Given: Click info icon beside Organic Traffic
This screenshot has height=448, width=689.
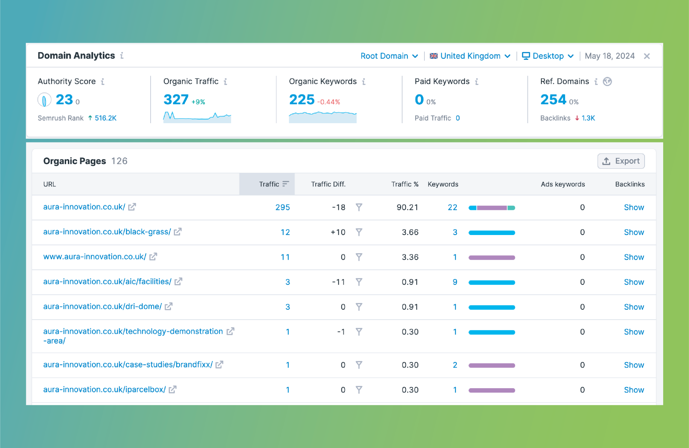Looking at the screenshot, I should 225,82.
